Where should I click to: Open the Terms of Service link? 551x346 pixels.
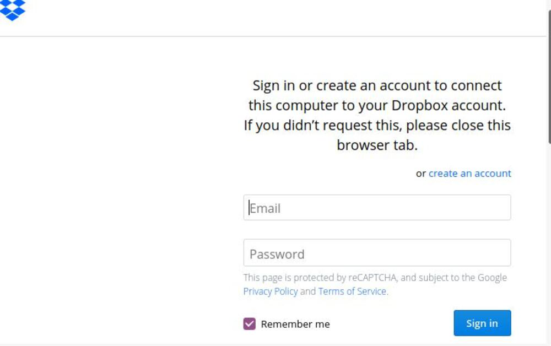pyautogui.click(x=352, y=291)
